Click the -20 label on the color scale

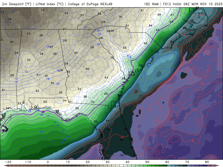8,162
